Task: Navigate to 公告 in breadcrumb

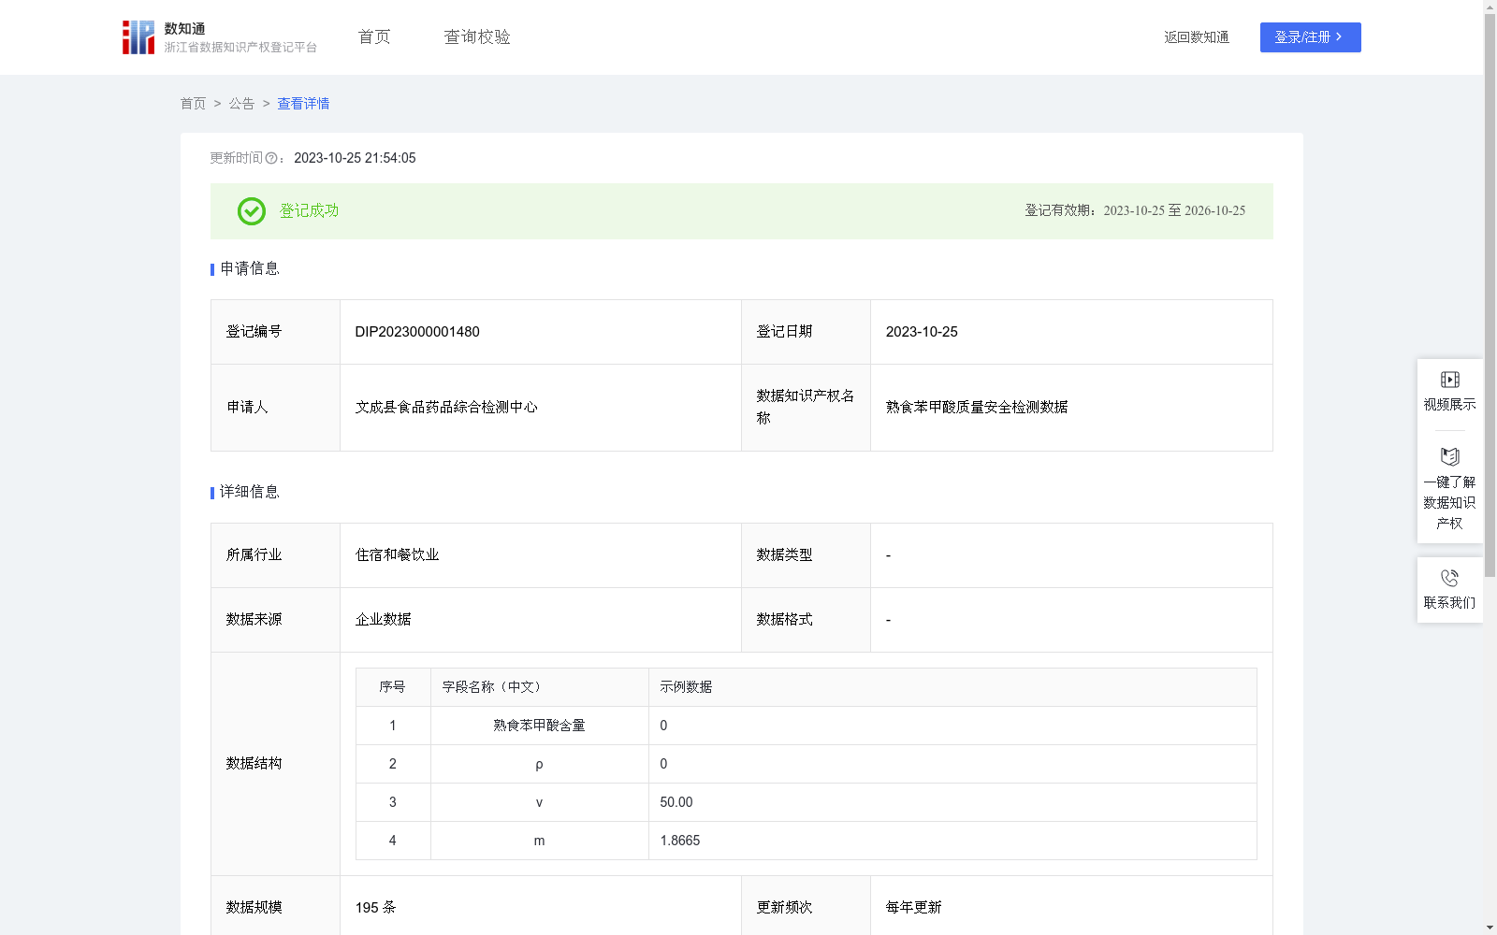Action: (x=241, y=104)
